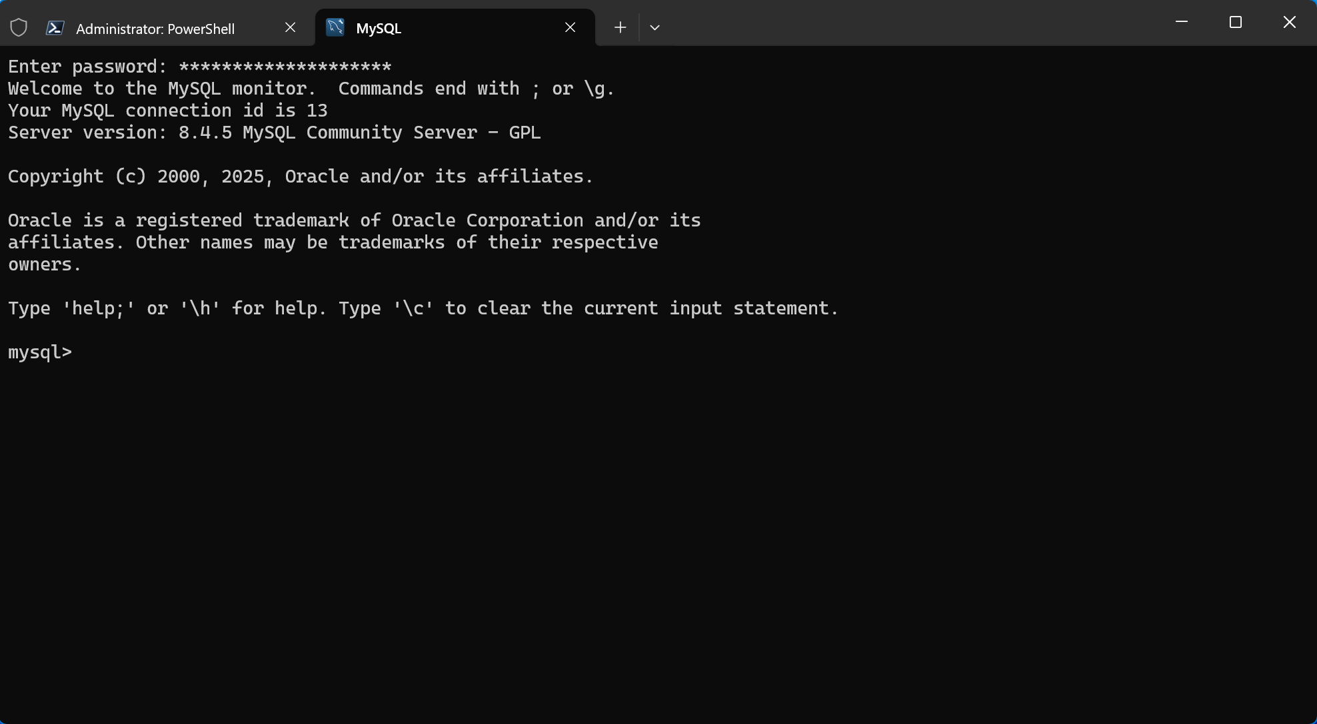
Task: Click the 'Server version: 8.4.5 MySQL Community Server' line
Action: 275,133
